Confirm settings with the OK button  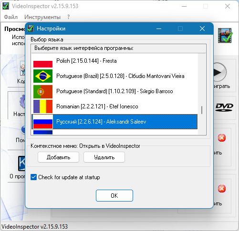click(114, 196)
